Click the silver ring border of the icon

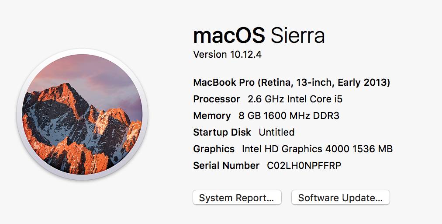(82, 51)
